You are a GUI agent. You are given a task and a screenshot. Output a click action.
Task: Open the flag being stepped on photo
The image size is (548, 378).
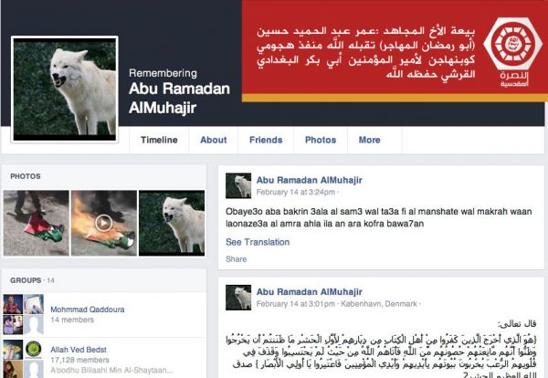[x=36, y=223]
